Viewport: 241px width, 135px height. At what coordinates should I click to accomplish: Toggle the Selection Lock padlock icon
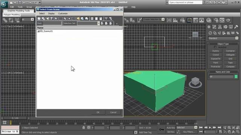84,127
